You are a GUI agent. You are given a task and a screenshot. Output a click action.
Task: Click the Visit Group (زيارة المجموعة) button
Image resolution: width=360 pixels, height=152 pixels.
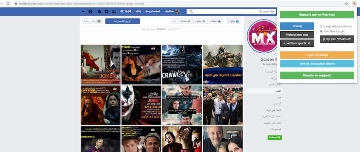click(122, 21)
